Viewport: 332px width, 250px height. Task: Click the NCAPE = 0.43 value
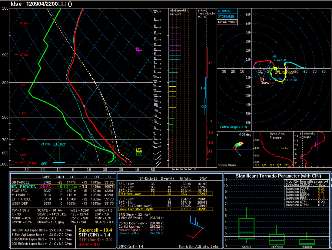(105, 222)
